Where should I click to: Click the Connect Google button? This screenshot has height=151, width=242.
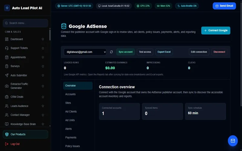click(x=216, y=31)
